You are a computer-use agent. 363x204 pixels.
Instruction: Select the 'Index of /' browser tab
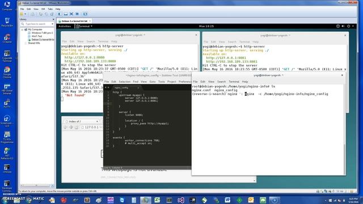point(81,121)
